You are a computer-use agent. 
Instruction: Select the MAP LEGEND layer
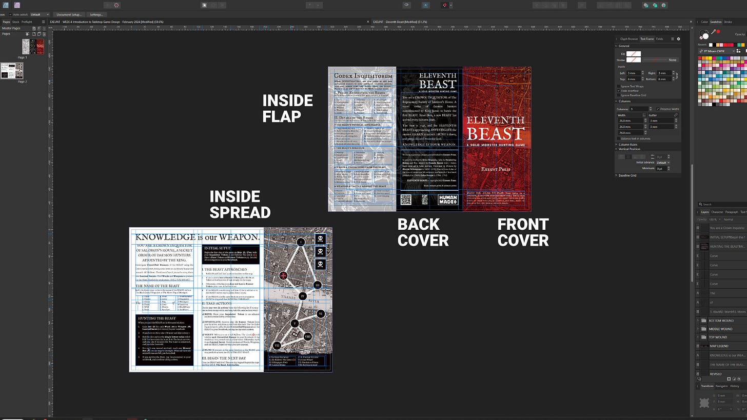720,346
